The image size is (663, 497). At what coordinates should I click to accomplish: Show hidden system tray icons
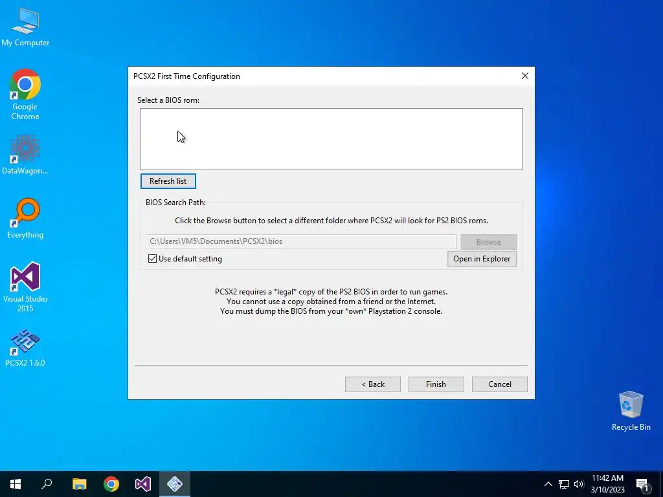point(548,484)
